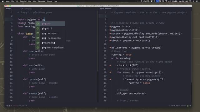Open the Find menu

point(30,1)
